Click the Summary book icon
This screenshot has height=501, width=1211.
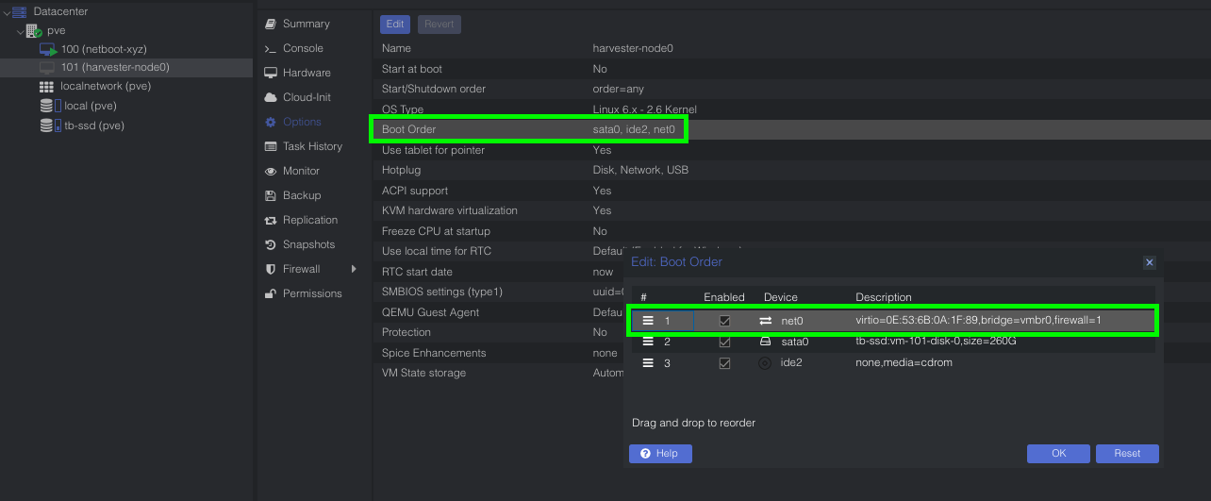(271, 24)
